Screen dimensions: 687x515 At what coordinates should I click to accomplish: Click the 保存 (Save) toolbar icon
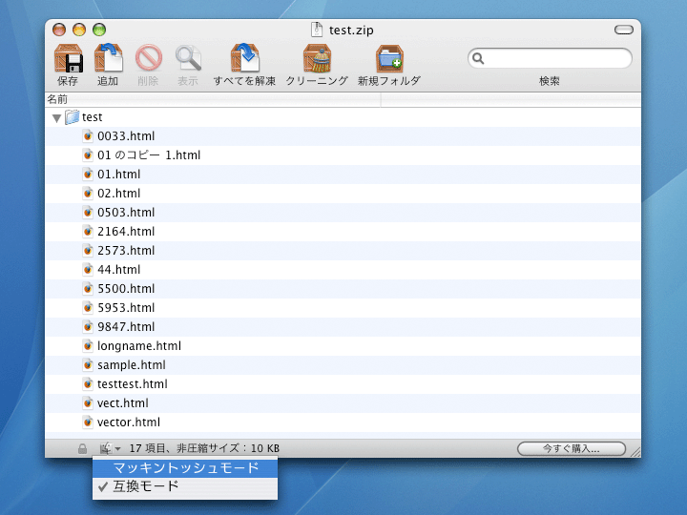69,58
